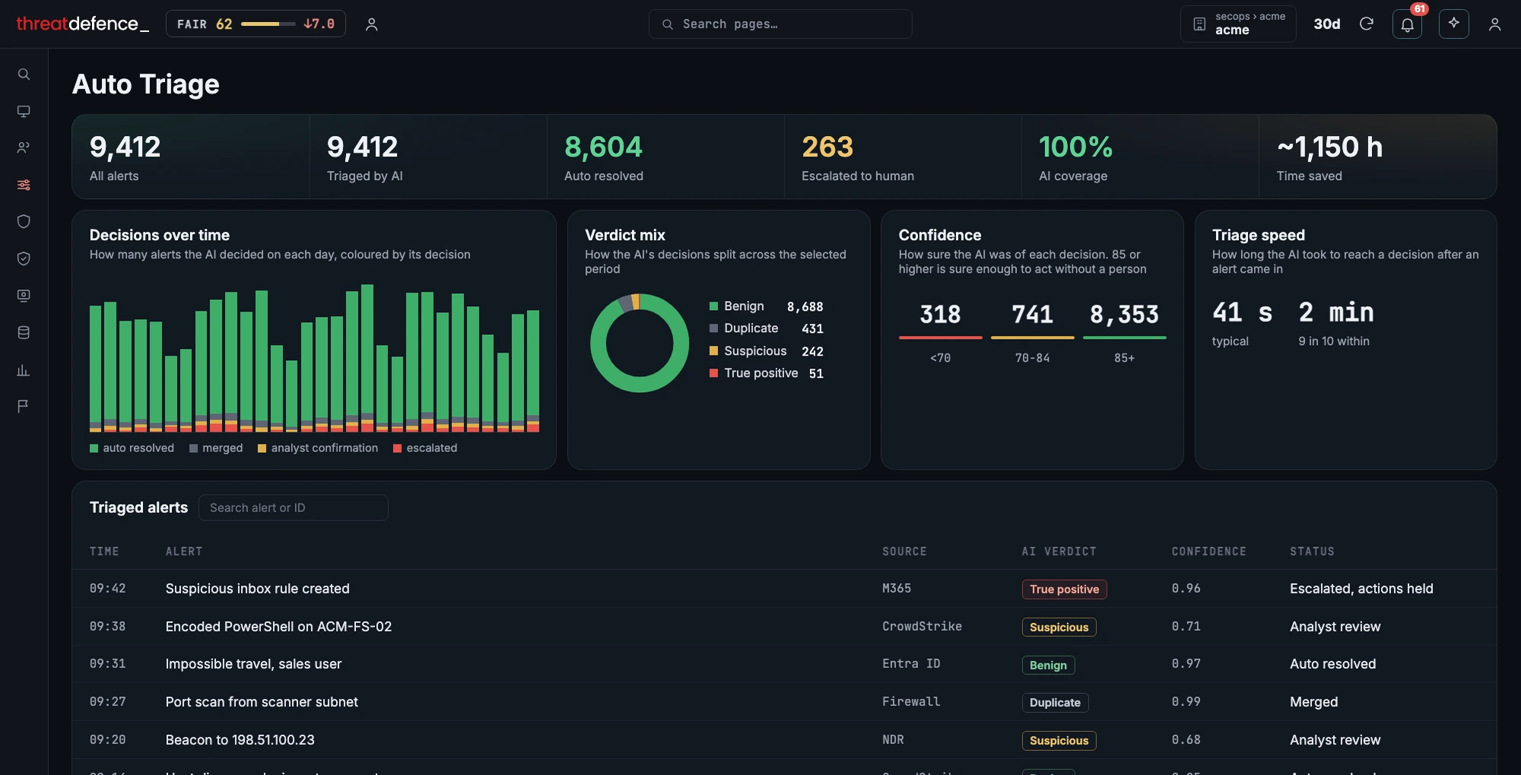Focus the Search pages field

click(780, 24)
